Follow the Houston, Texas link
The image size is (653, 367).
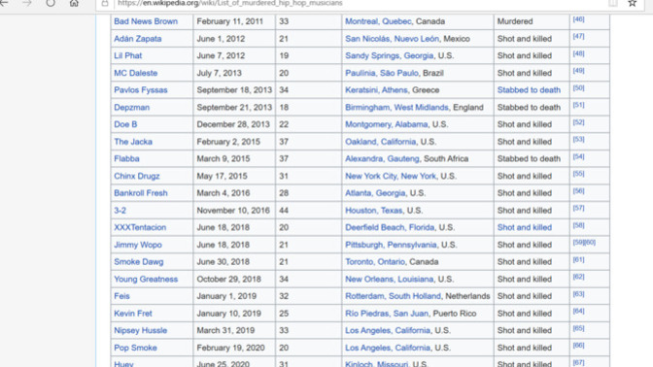pos(374,210)
